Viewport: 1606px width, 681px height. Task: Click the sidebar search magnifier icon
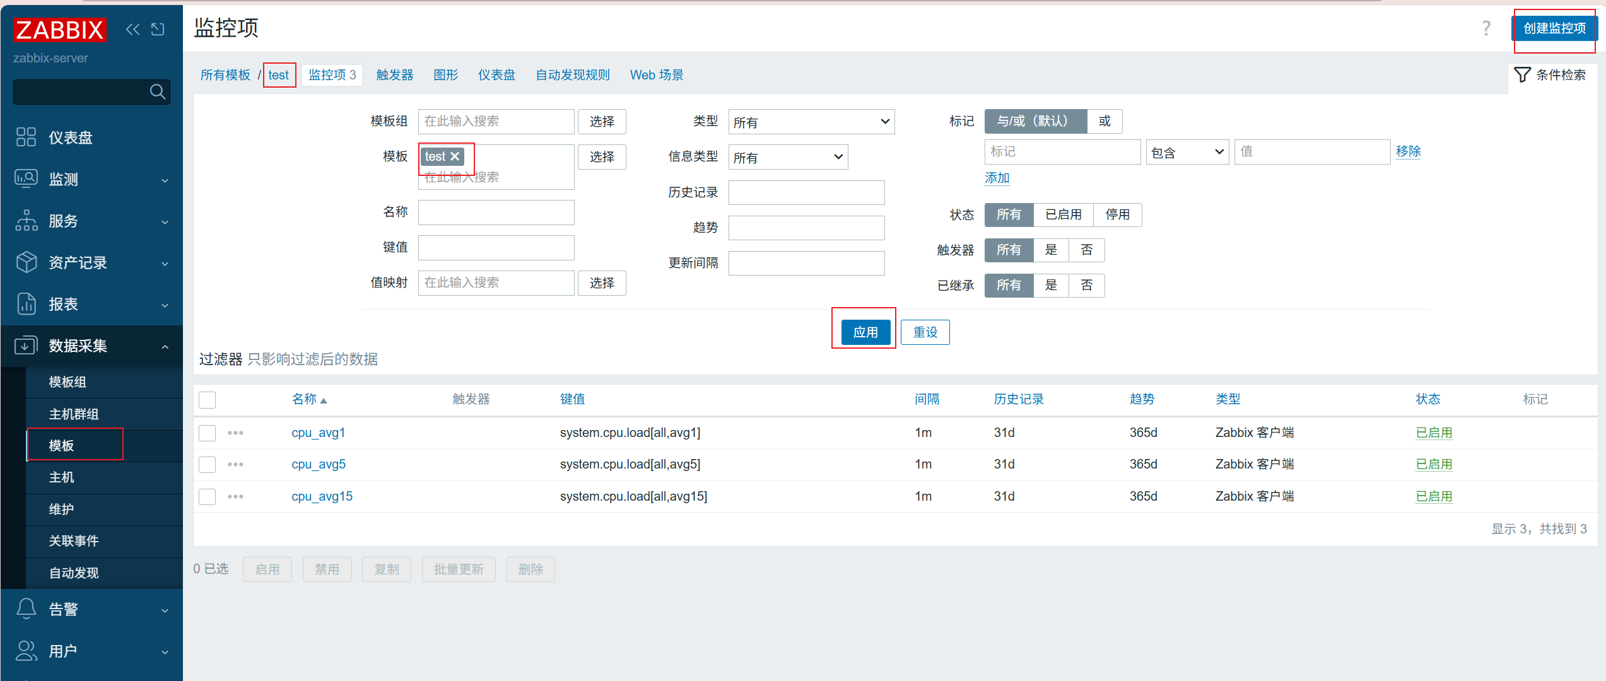(x=158, y=92)
